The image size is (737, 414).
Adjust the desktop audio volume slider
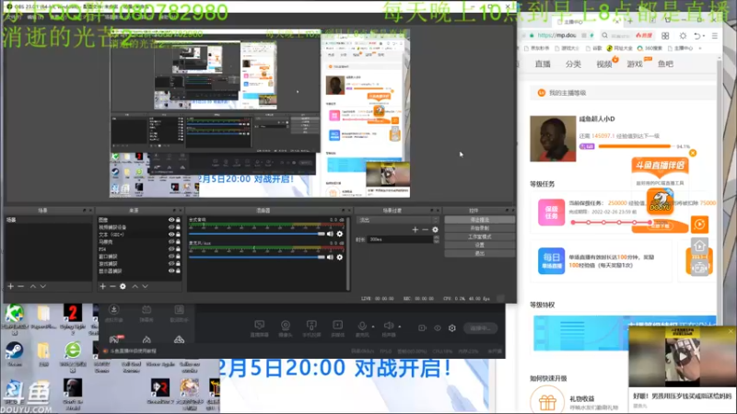[x=257, y=234]
